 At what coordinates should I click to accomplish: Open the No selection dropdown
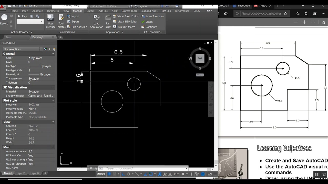pyautogui.click(x=22, y=49)
